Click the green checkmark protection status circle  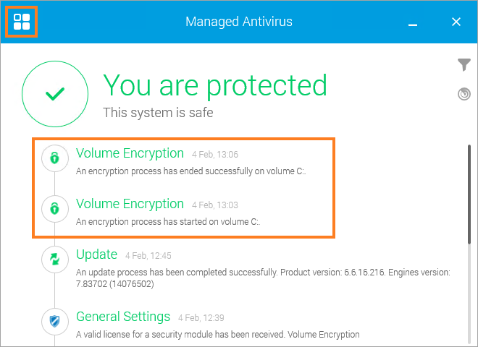click(x=55, y=94)
